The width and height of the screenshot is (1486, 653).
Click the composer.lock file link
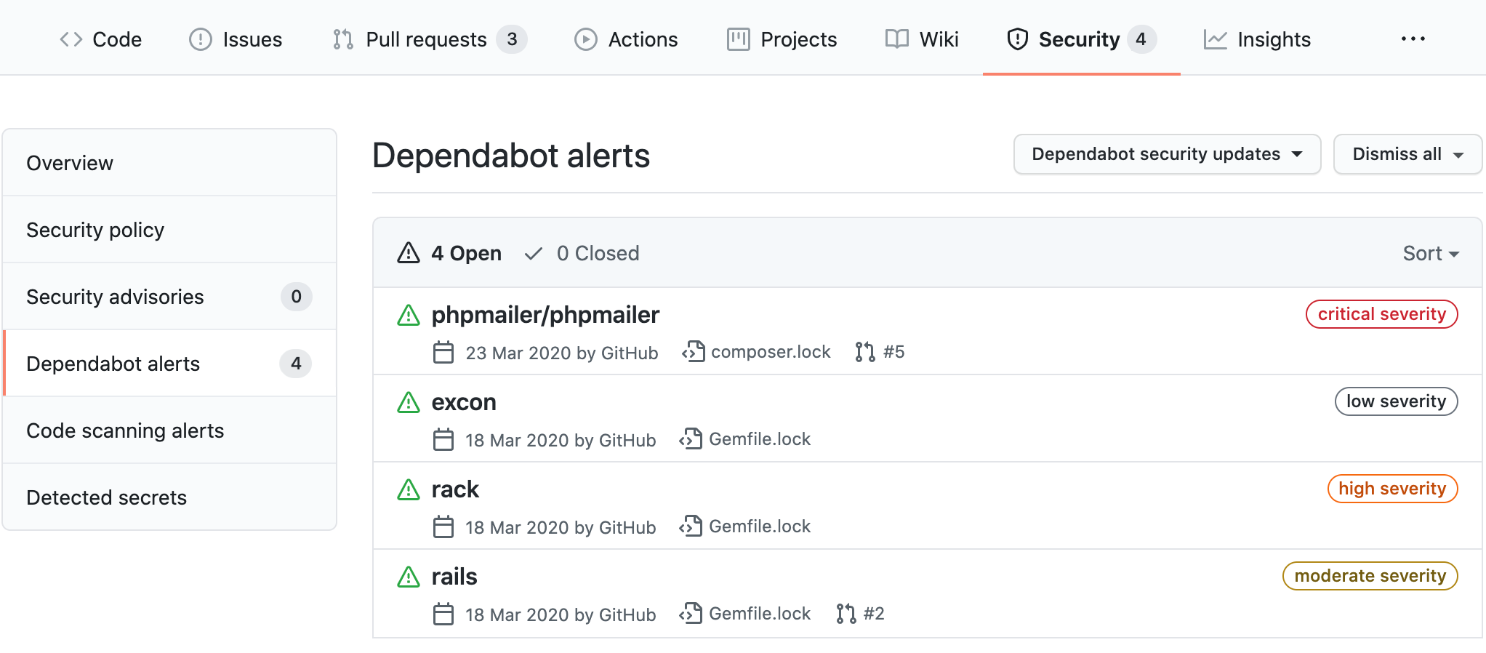click(x=771, y=352)
